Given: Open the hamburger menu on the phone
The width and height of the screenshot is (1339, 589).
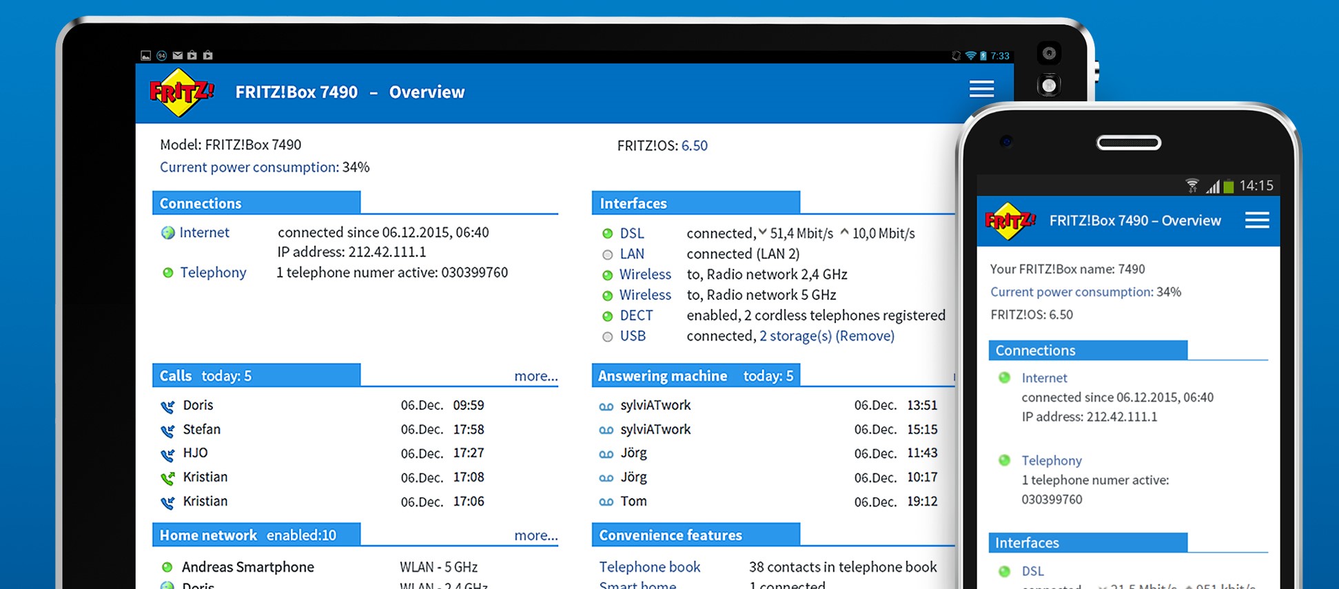Looking at the screenshot, I should click(x=1257, y=220).
